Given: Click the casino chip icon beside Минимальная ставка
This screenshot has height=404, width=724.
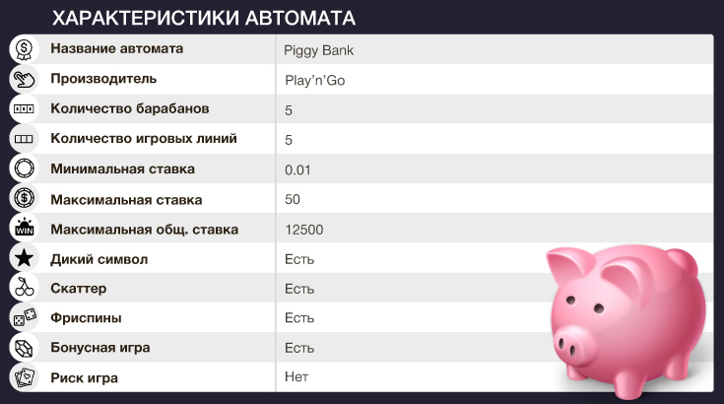Looking at the screenshot, I should [23, 168].
